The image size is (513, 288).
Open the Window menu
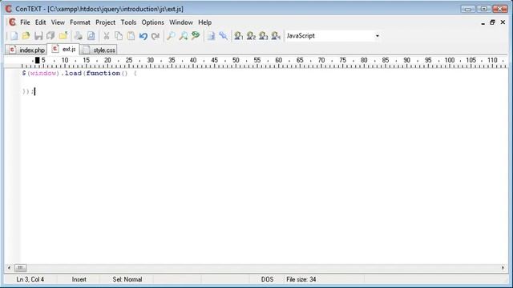(181, 22)
